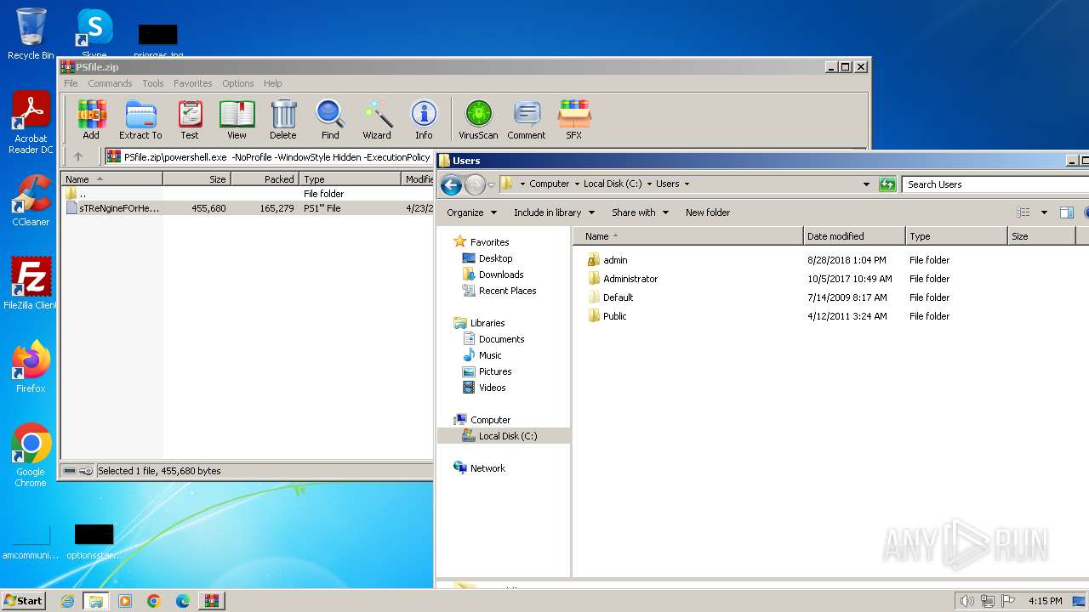Click Internet Explorer taskbar icon

click(67, 601)
